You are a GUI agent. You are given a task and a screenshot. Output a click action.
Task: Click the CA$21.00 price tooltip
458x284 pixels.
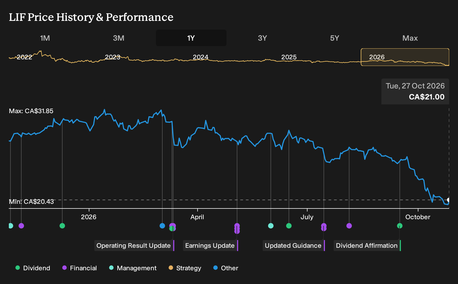tap(415, 91)
